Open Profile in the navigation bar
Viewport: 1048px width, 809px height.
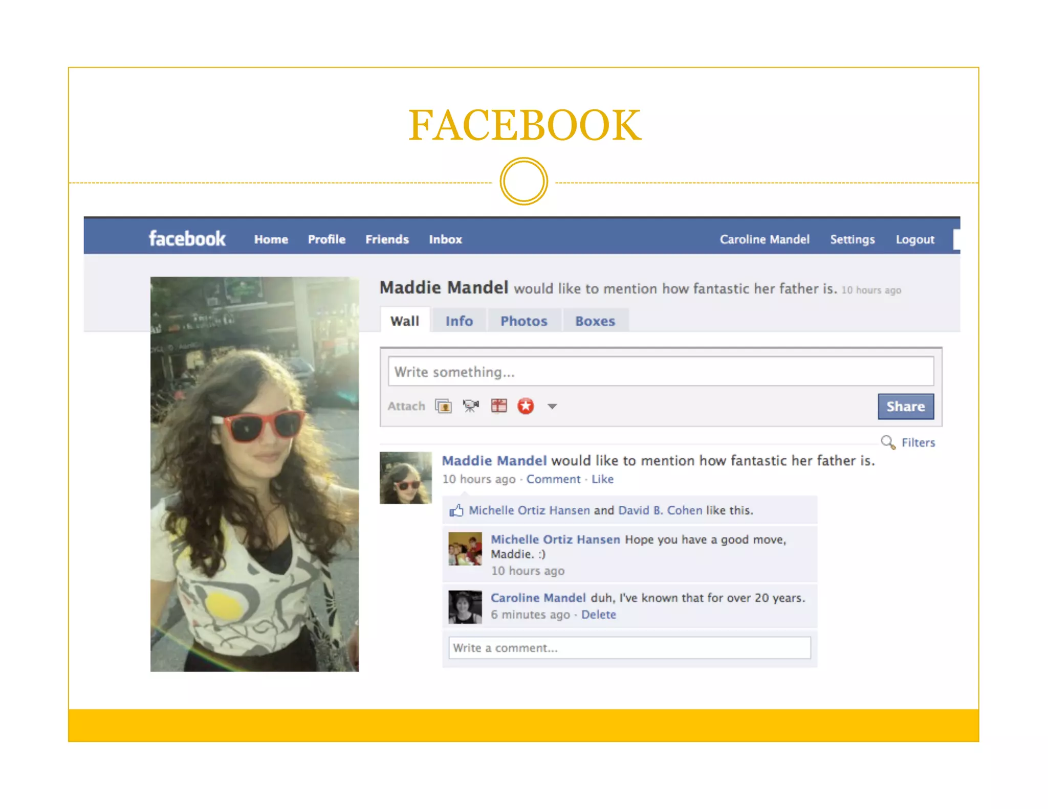pyautogui.click(x=326, y=239)
